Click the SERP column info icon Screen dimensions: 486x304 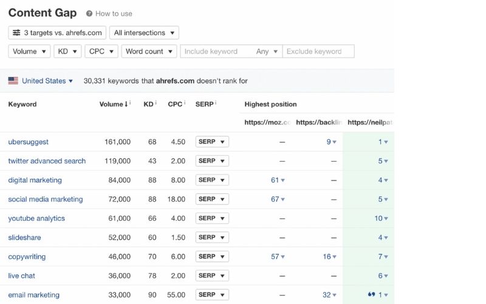[216, 103]
